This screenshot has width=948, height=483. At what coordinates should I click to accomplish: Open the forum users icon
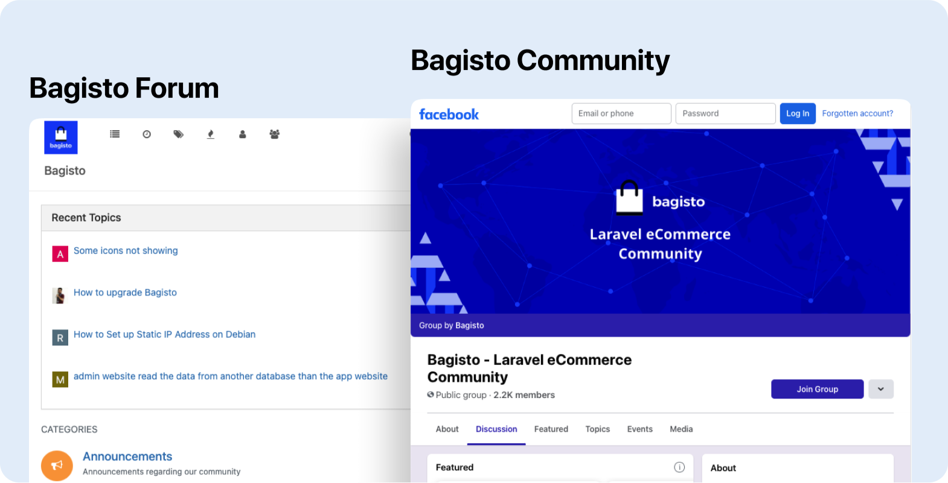[243, 134]
